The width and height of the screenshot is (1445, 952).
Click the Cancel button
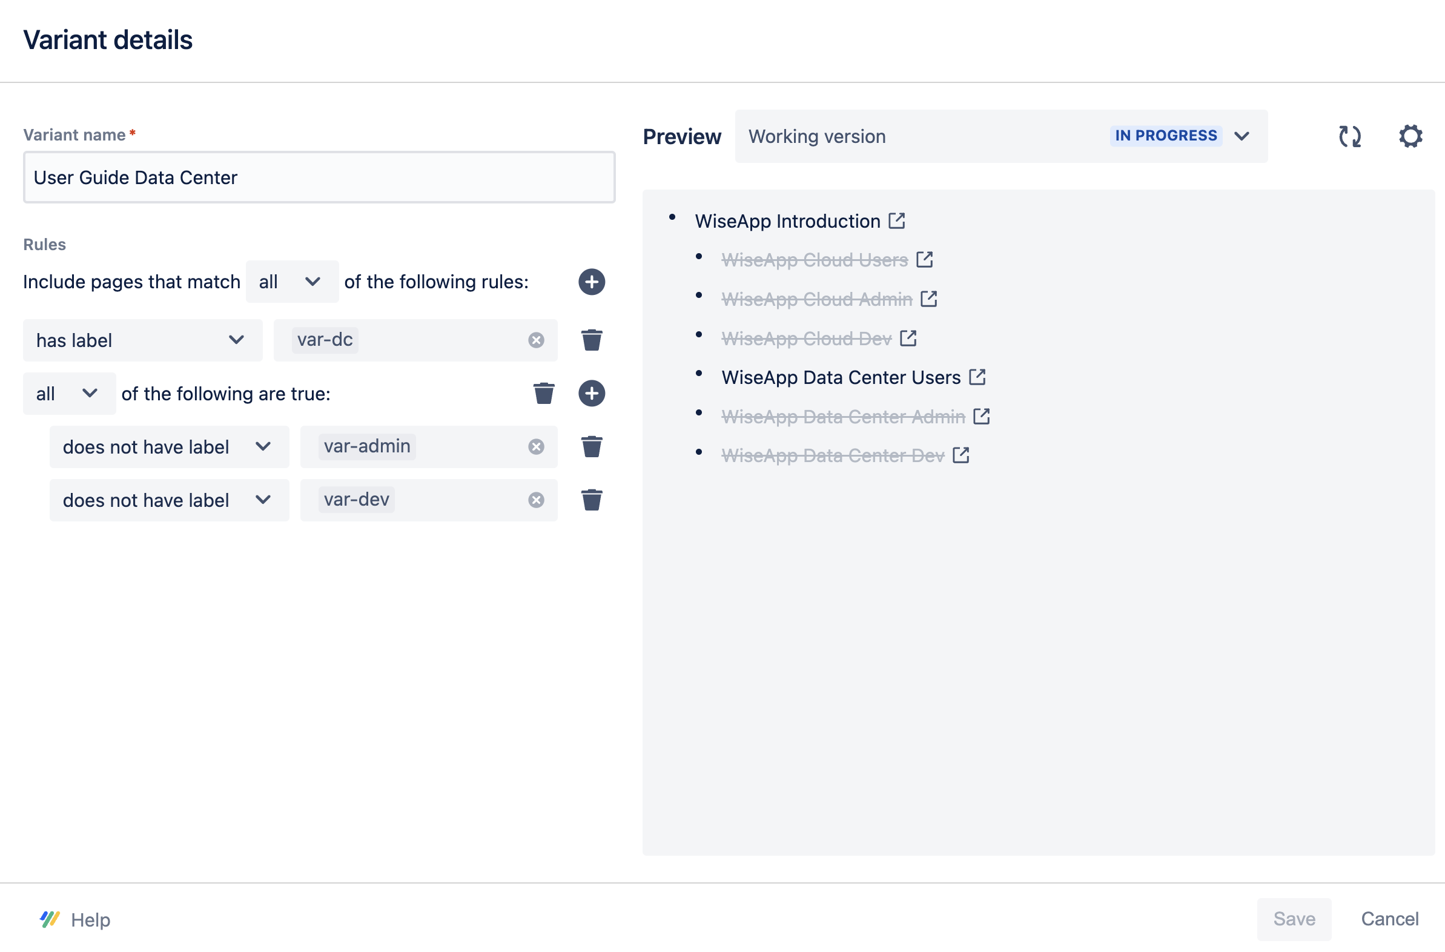pyautogui.click(x=1389, y=919)
